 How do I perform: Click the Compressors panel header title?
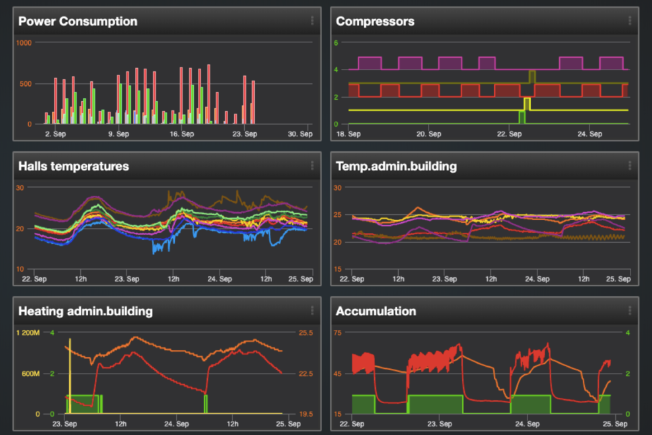375,21
